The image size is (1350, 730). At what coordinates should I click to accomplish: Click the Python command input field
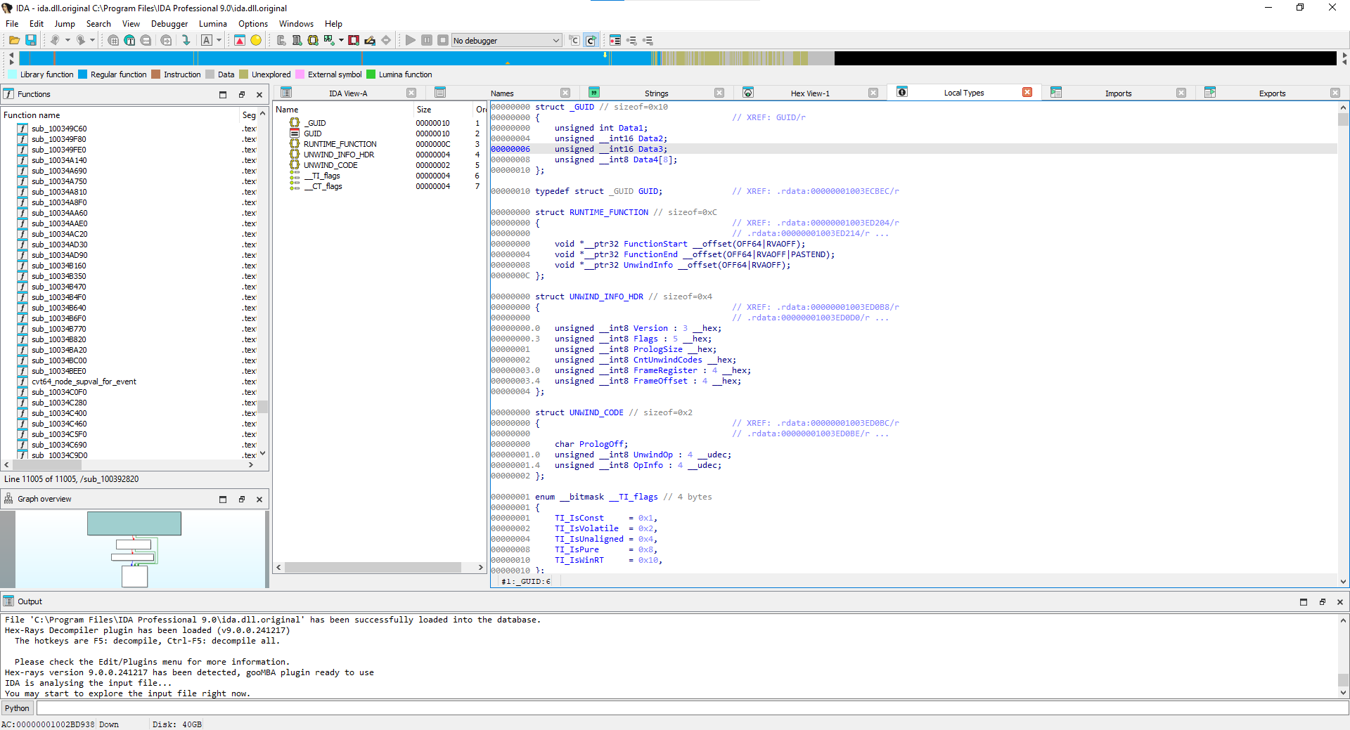click(692, 708)
